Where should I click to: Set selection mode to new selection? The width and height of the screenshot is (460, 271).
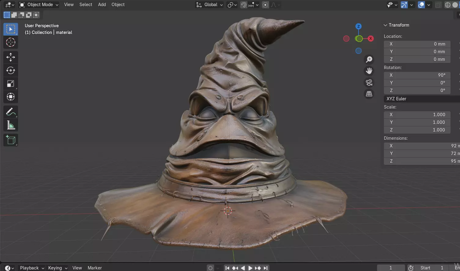pyautogui.click(x=7, y=15)
